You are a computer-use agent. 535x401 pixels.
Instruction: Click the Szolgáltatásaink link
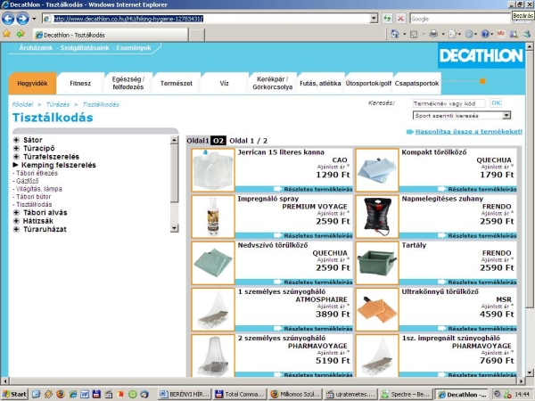pos(85,48)
